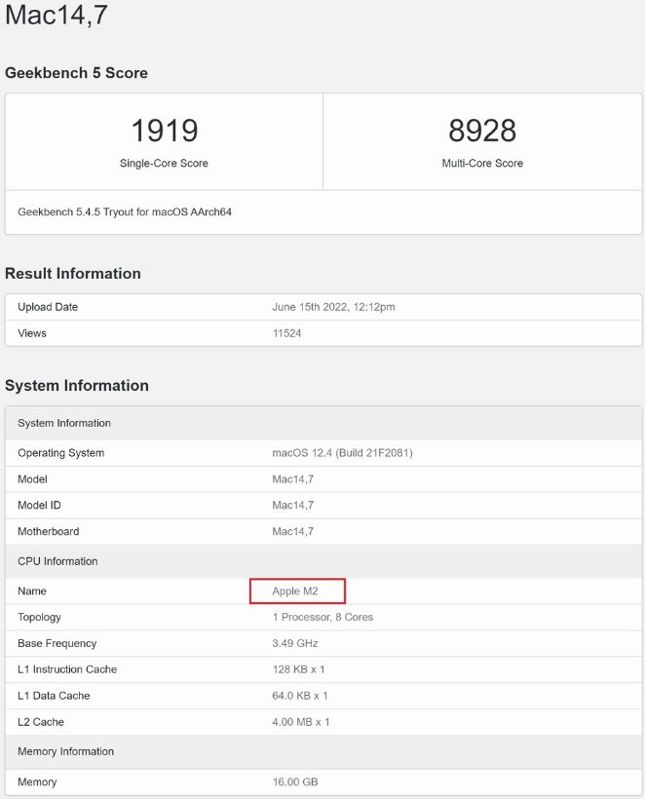Select 1 Processor, 8 Cores value
645x799 pixels.
coord(322,617)
